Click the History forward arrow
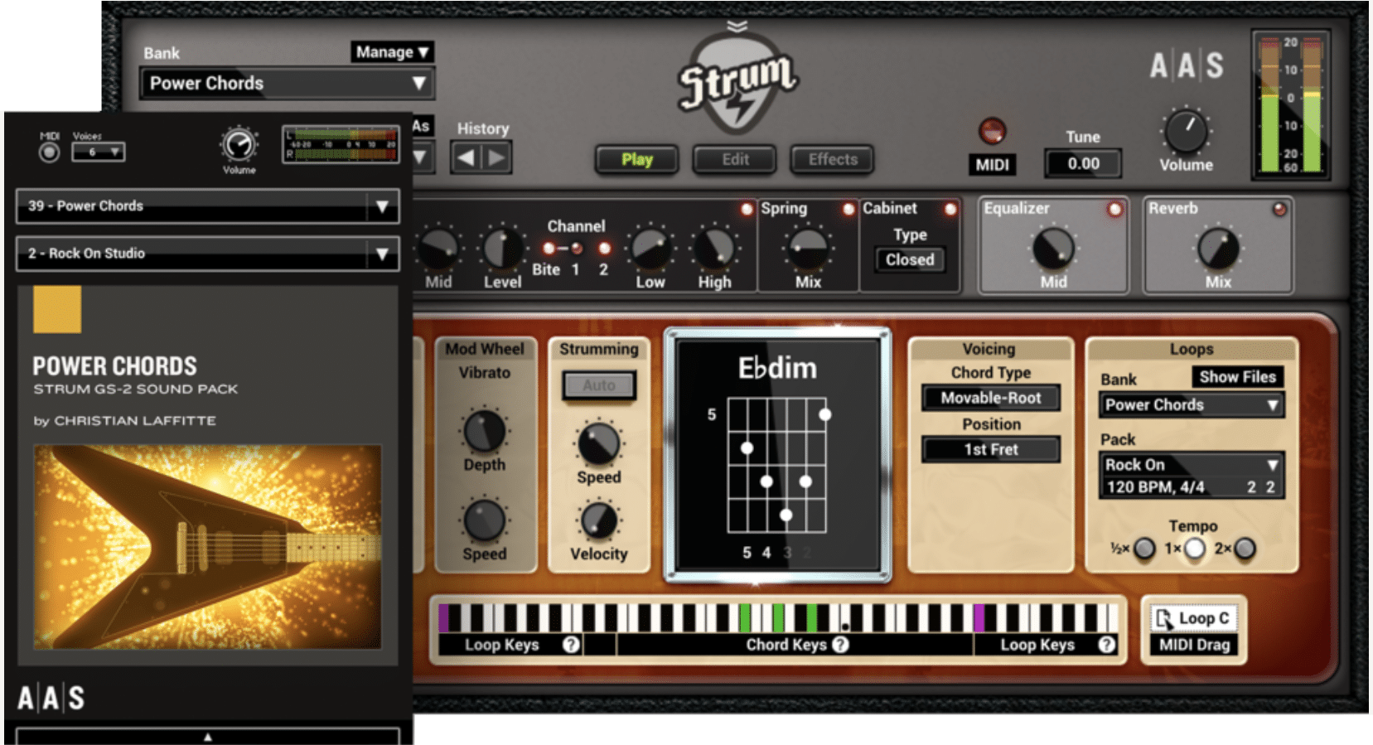 coord(496,157)
